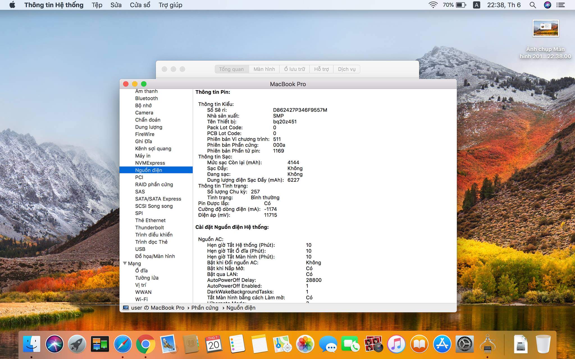Open Notification Center list icon

pyautogui.click(x=561, y=5)
